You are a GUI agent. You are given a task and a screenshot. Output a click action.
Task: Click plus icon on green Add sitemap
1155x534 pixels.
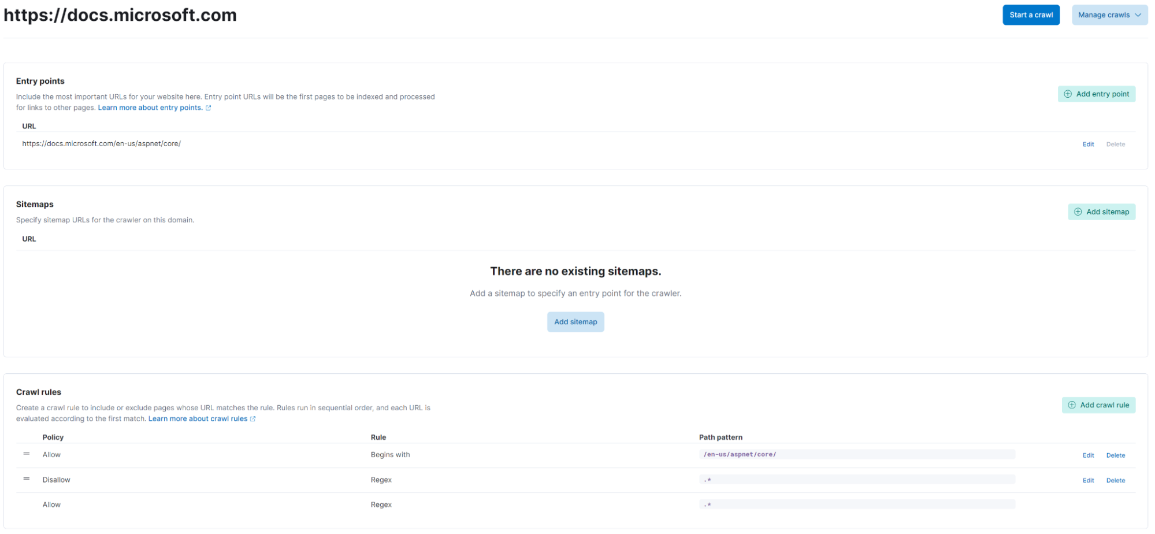point(1078,212)
